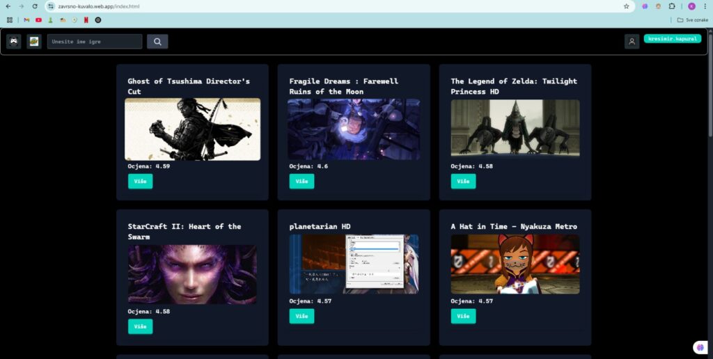
Task: Bookmark this page with the star icon
Action: tap(626, 6)
